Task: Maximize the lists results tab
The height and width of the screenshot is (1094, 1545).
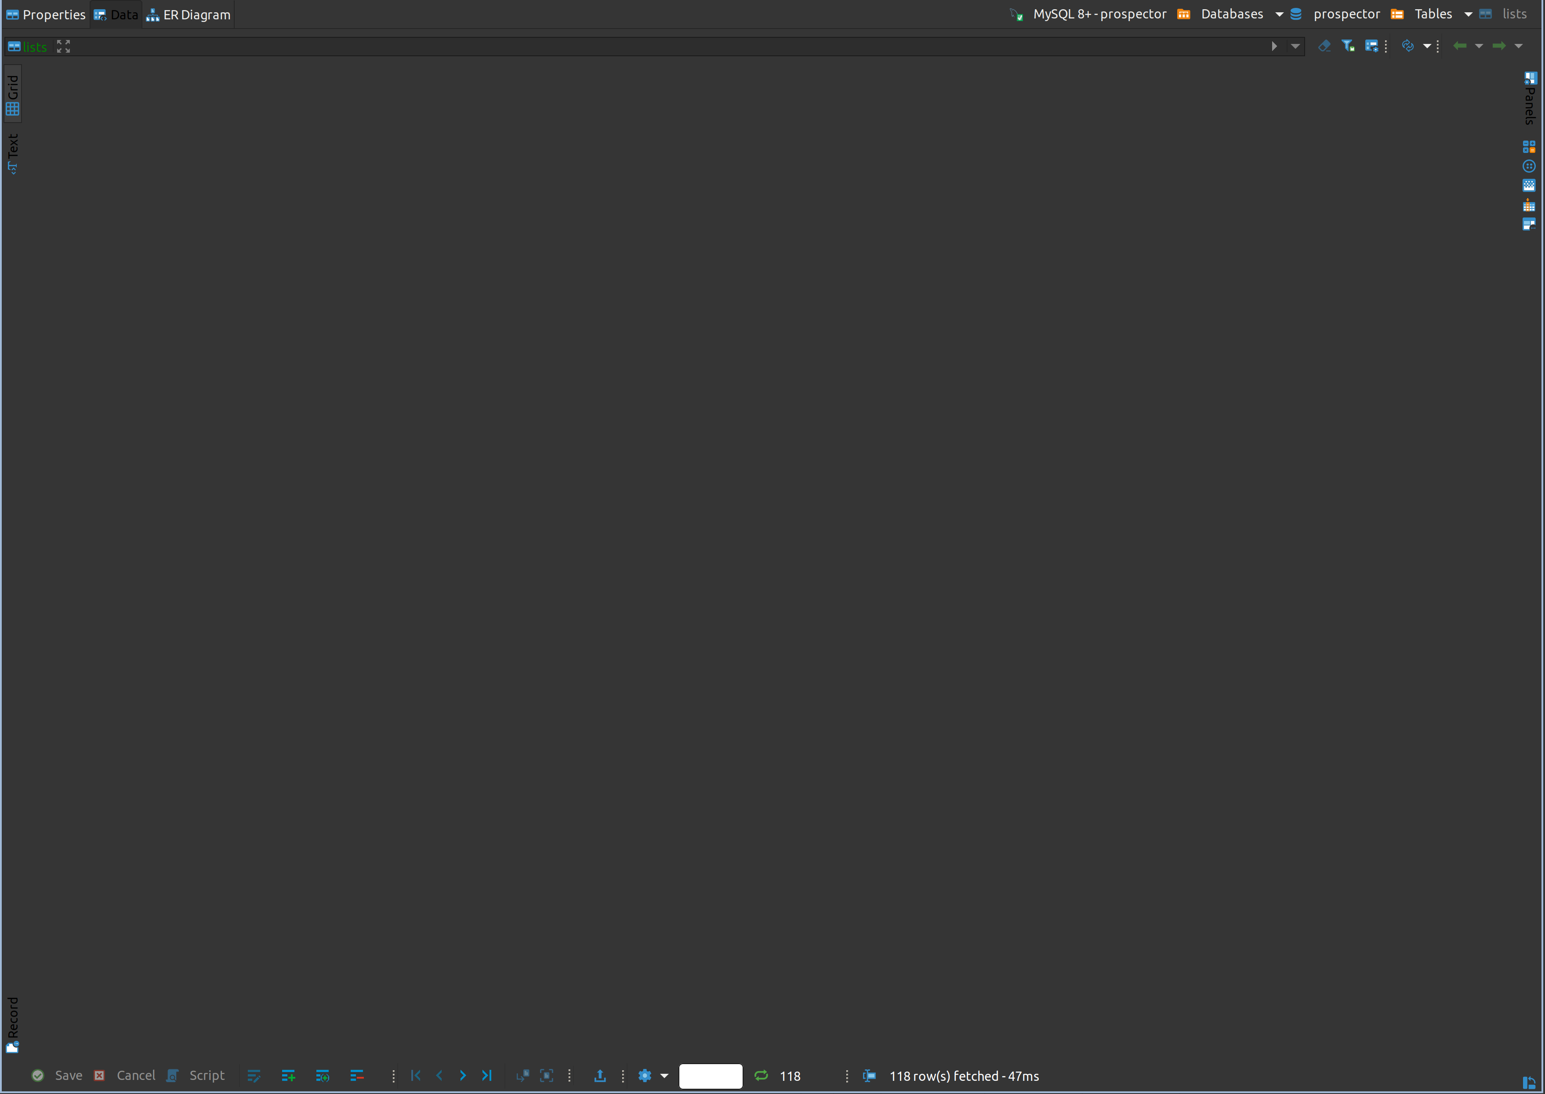Action: [63, 46]
